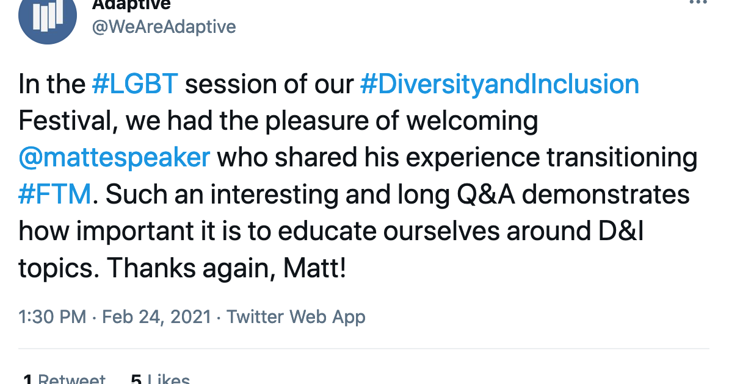Click the Adaptive profile avatar logo
Viewport: 729px width, 384px height.
point(48,18)
